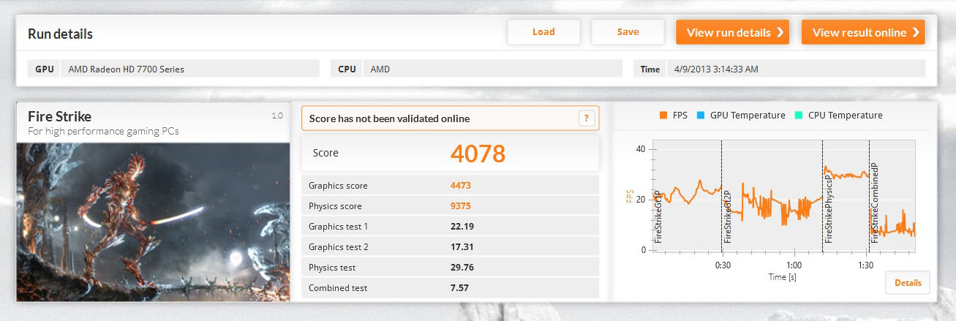Screen dimensions: 956x321
Task: Select the CPU field showing AMD
Action: click(x=492, y=69)
